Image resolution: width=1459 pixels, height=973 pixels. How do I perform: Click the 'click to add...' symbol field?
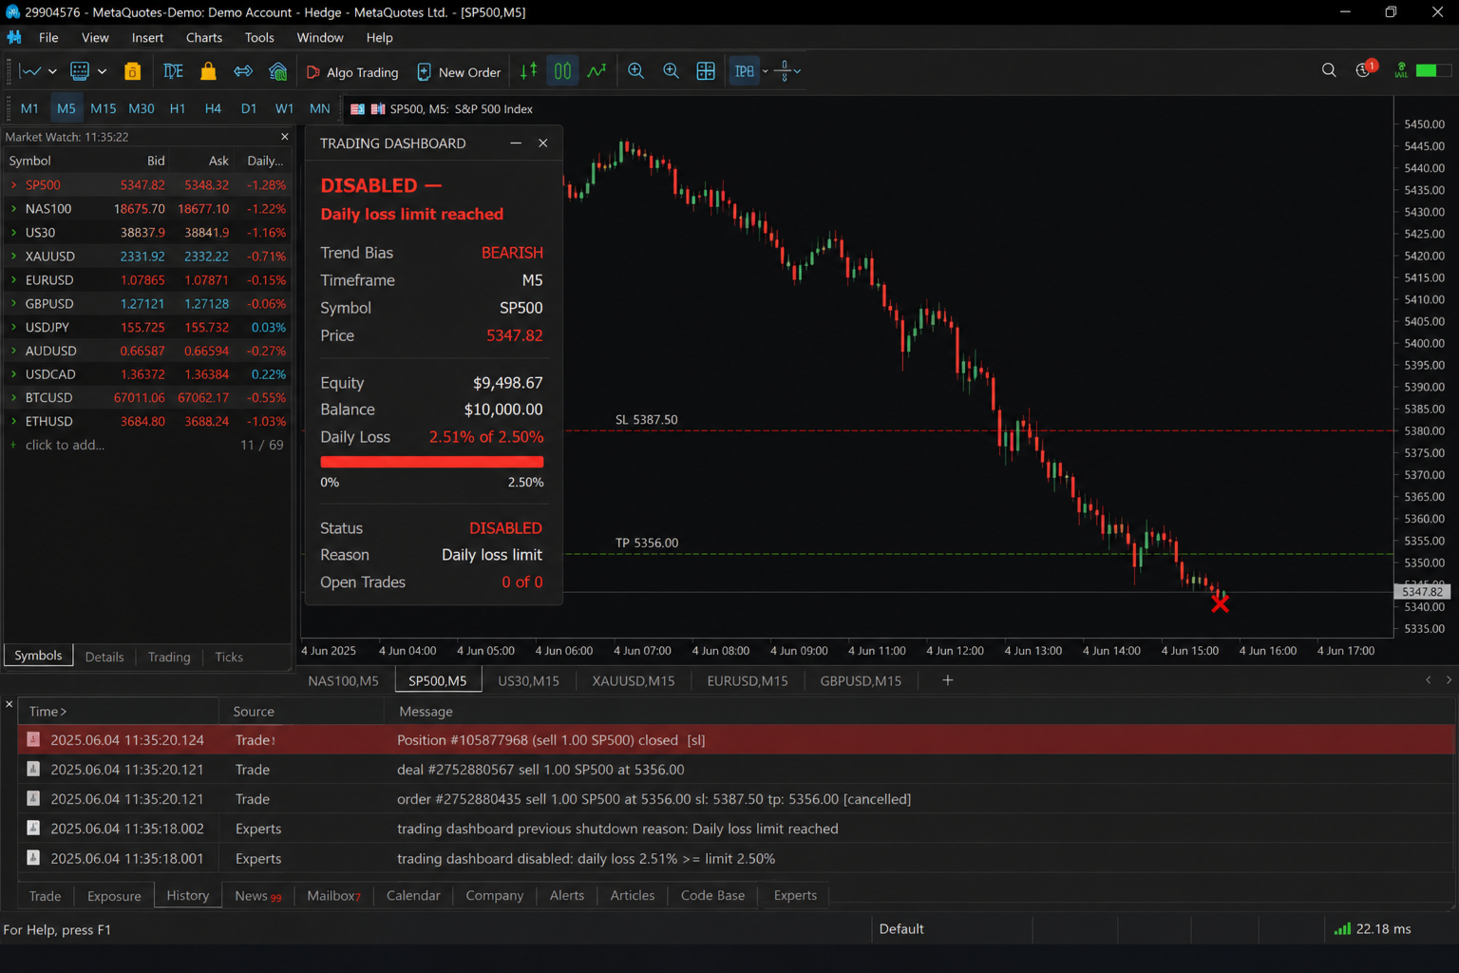[x=65, y=445]
